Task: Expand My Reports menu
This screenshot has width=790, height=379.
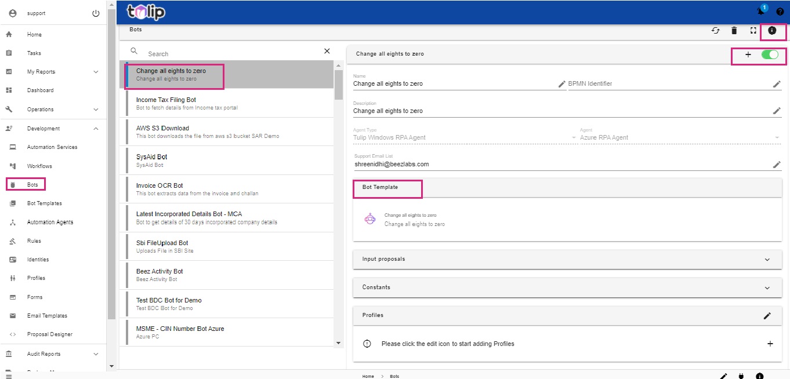Action: coord(53,72)
